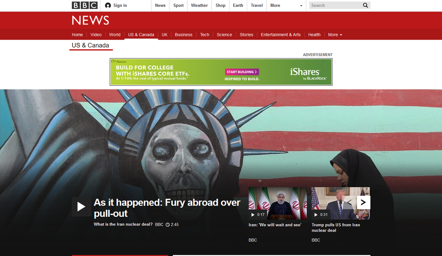Switch to the Tech tab
The height and width of the screenshot is (256, 442).
point(205,35)
